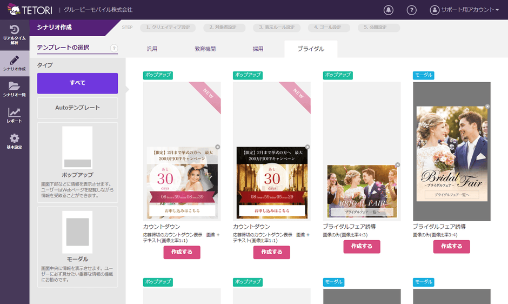Screen dimensions: 508x304
Task: Expand the support account dropdown
Action: coord(465,10)
